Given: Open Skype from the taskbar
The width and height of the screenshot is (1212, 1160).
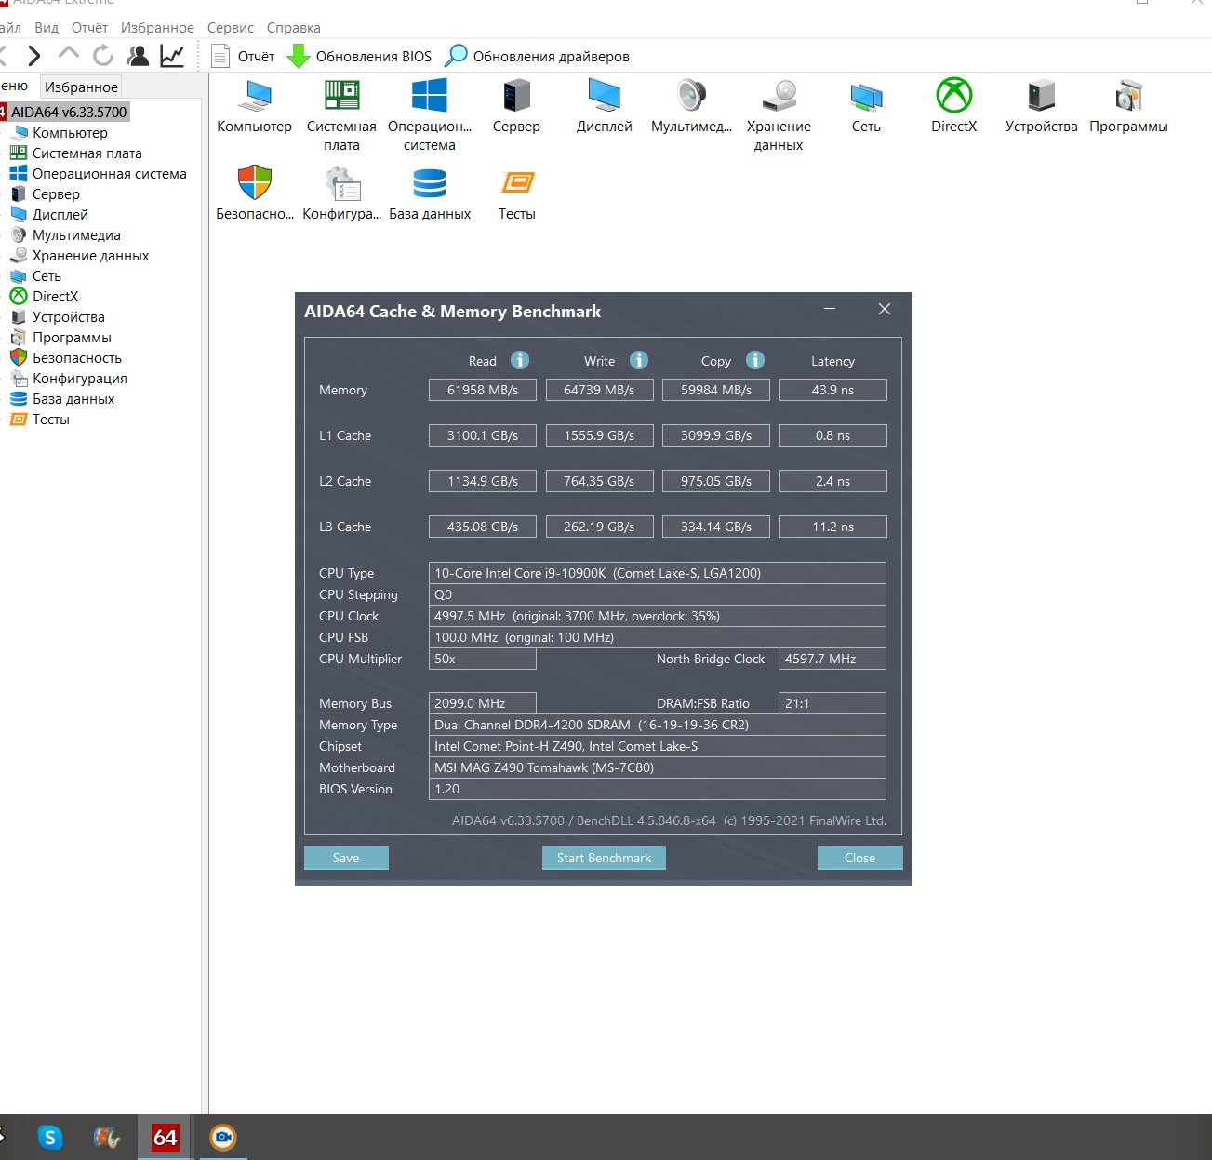Looking at the screenshot, I should pyautogui.click(x=50, y=1137).
